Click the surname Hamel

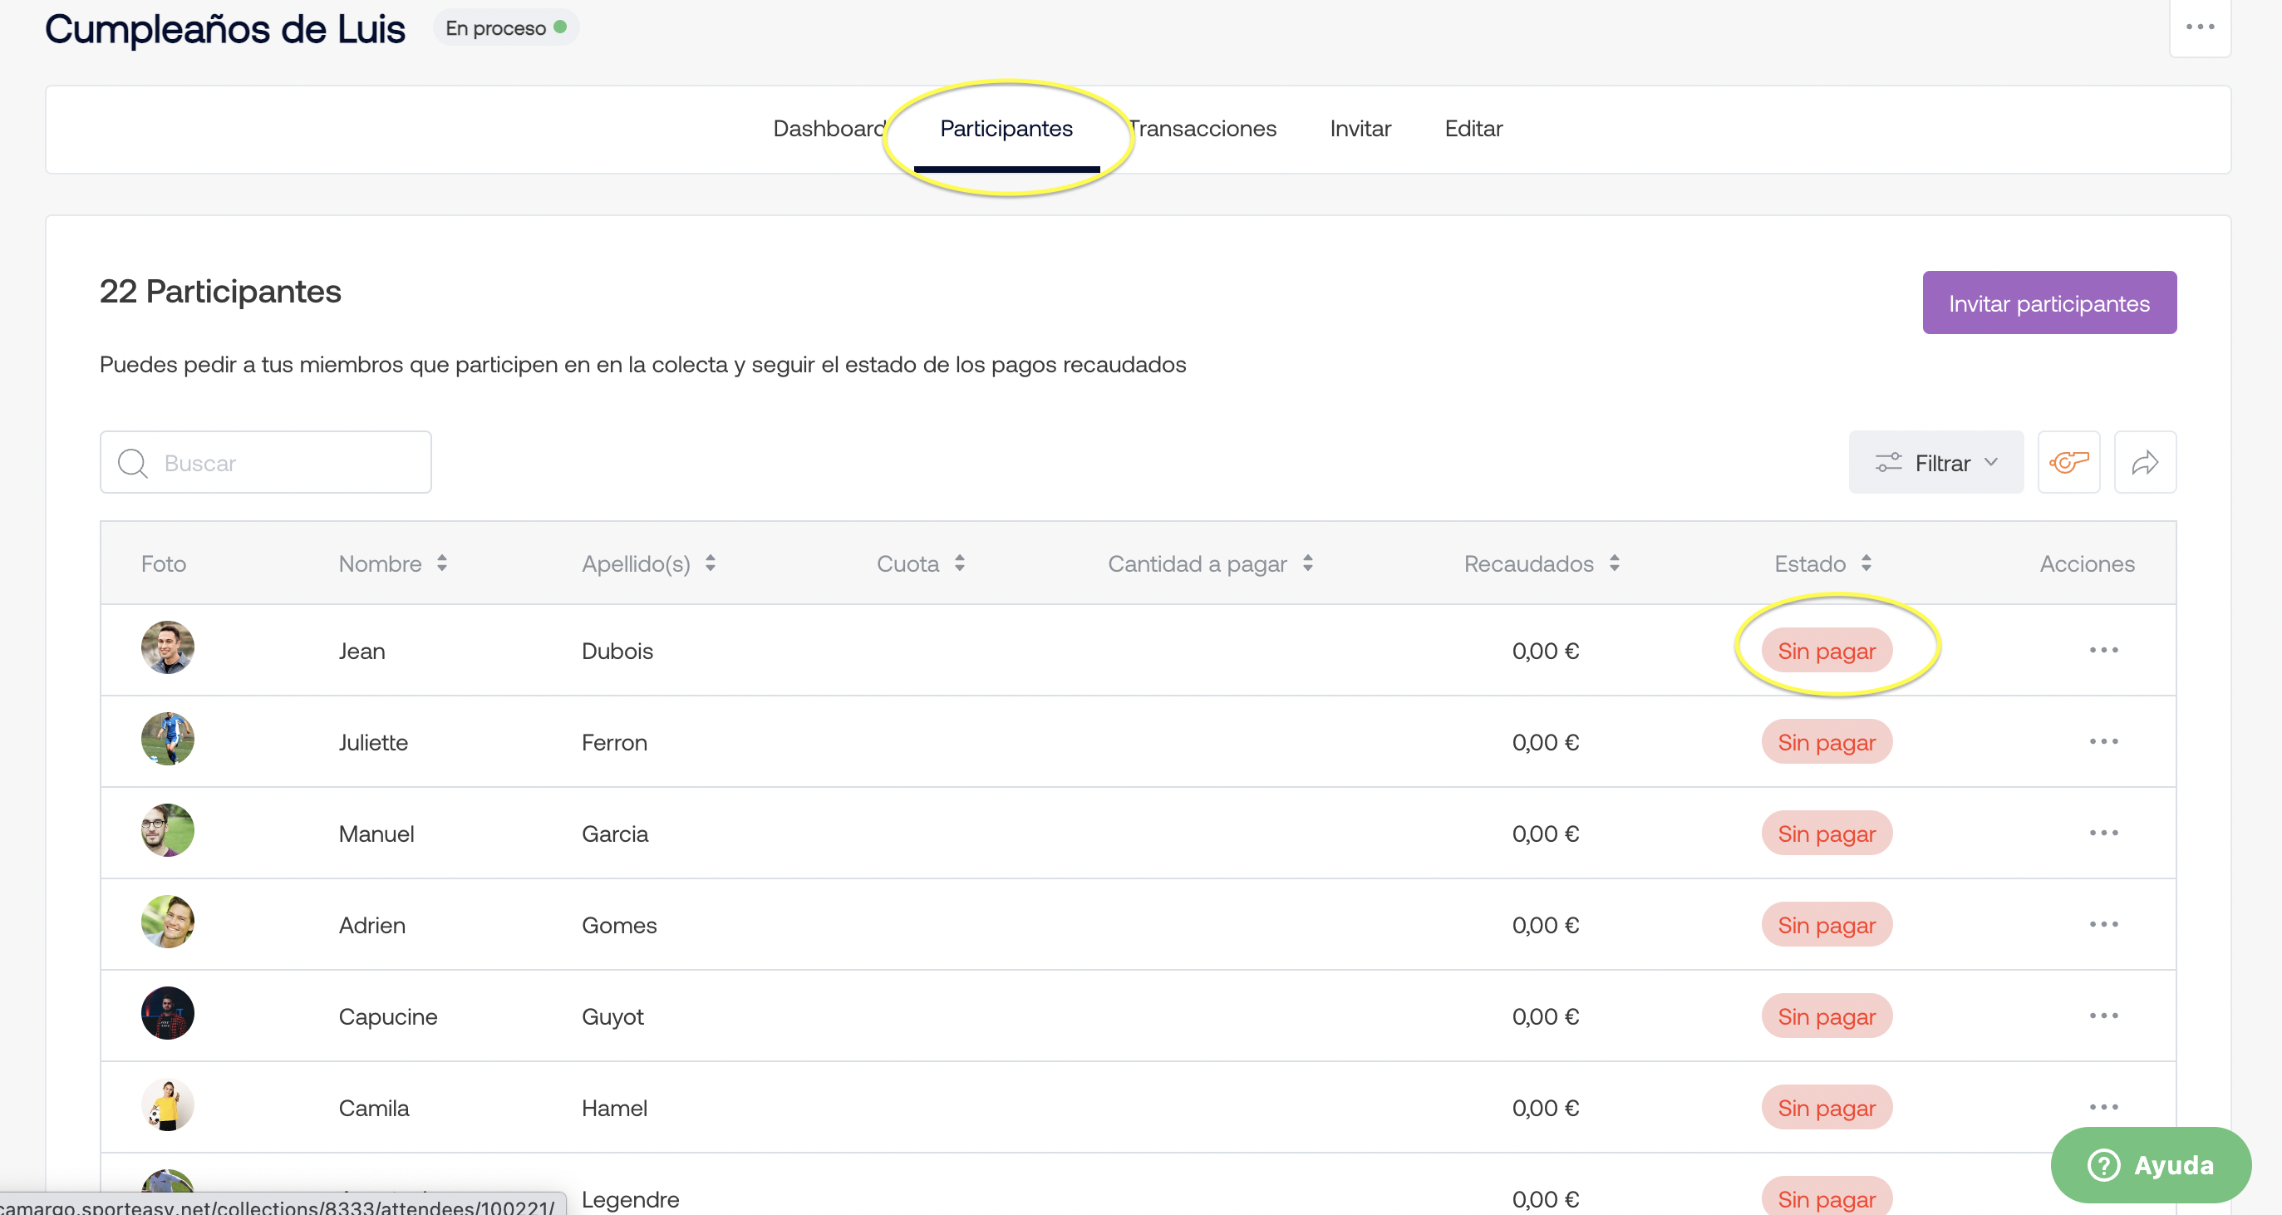[x=614, y=1107]
